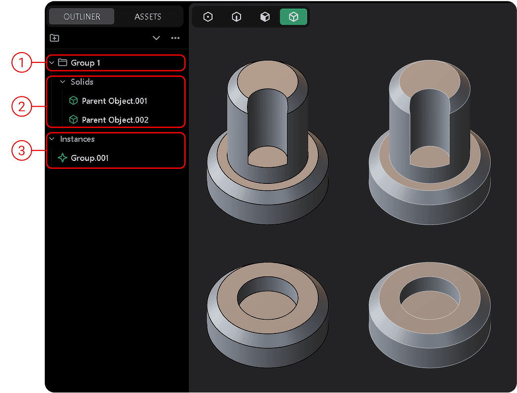This screenshot has width=517, height=393.
Task: Click the cube icon beside Parent Object.001
Action: click(x=73, y=101)
